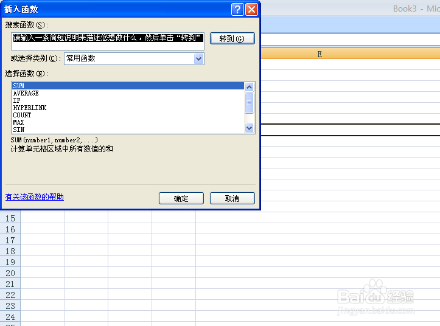The height and width of the screenshot is (326, 440).
Task: Select row 24 header
Action: (x=10, y=317)
